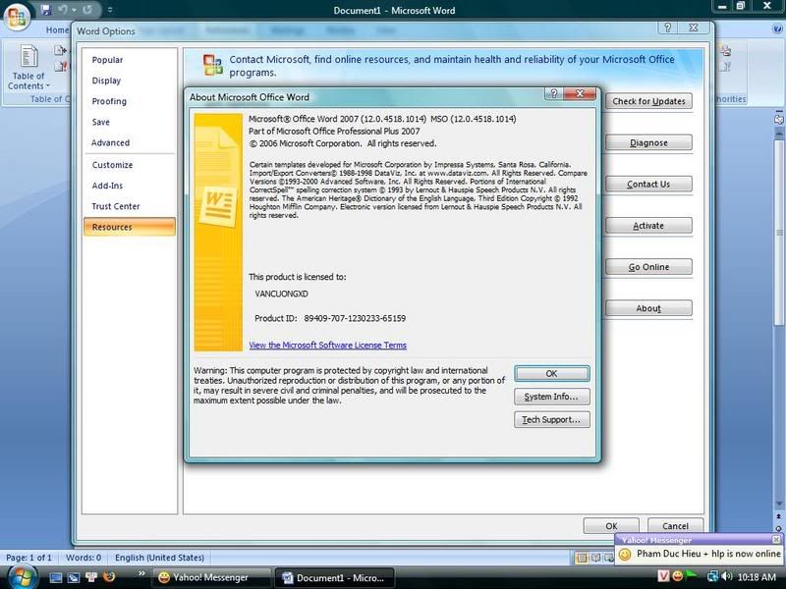Screen dimensions: 786x589
Task: Select Resources category in Word Options
Action: click(130, 227)
